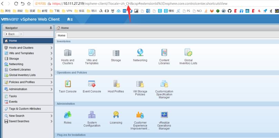Click the certificate risk warning label
The height and width of the screenshot is (138, 279).
point(41,3)
